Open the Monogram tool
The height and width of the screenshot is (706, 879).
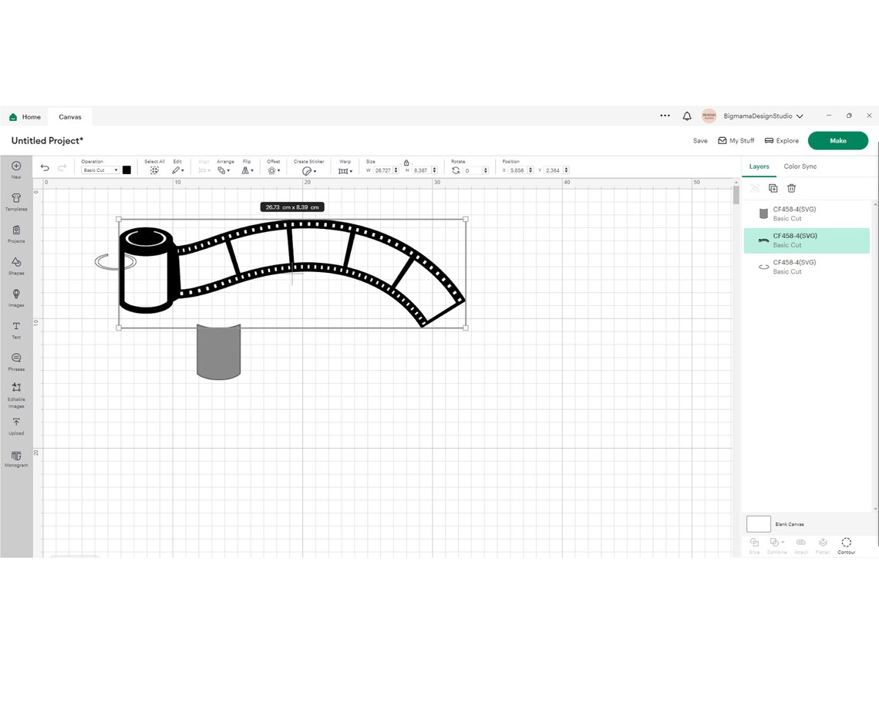point(16,459)
